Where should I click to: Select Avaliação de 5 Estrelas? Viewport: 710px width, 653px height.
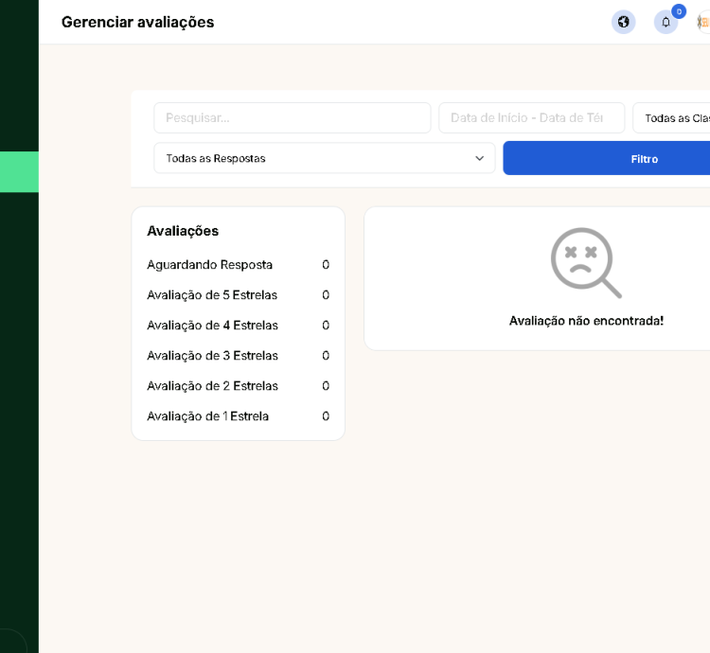pyautogui.click(x=212, y=295)
